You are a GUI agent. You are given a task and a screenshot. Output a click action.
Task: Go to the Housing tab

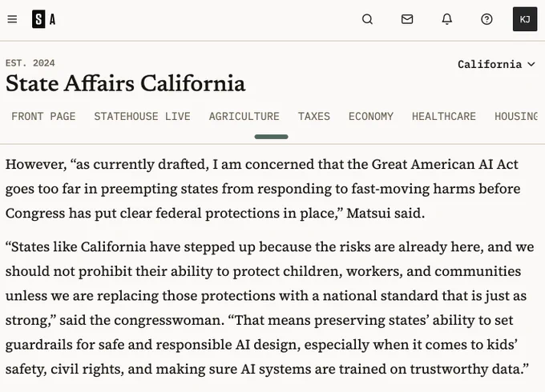(516, 116)
